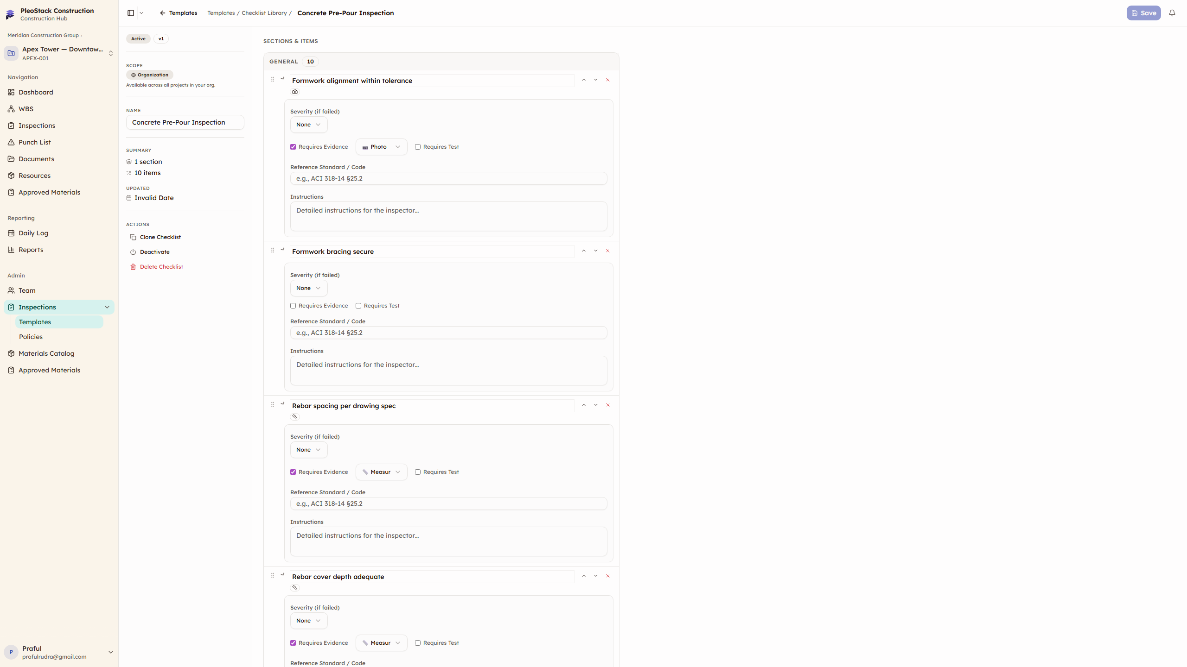Viewport: 1187px width, 667px height.
Task: Open Checklist Library breadcrumb
Action: click(x=264, y=13)
